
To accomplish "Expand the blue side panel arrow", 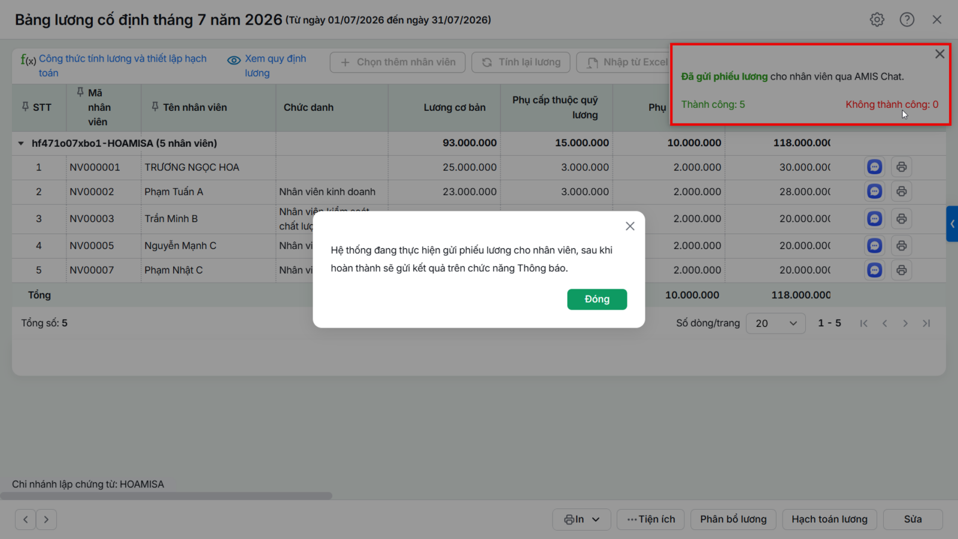I will pyautogui.click(x=952, y=224).
